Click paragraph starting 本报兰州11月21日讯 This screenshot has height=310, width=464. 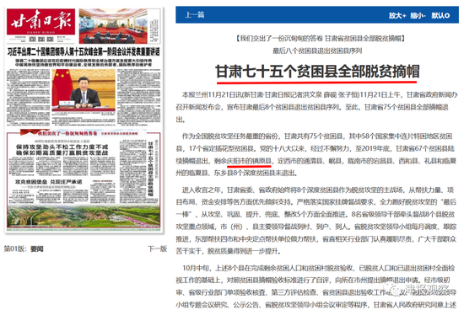pyautogui.click(x=316, y=107)
